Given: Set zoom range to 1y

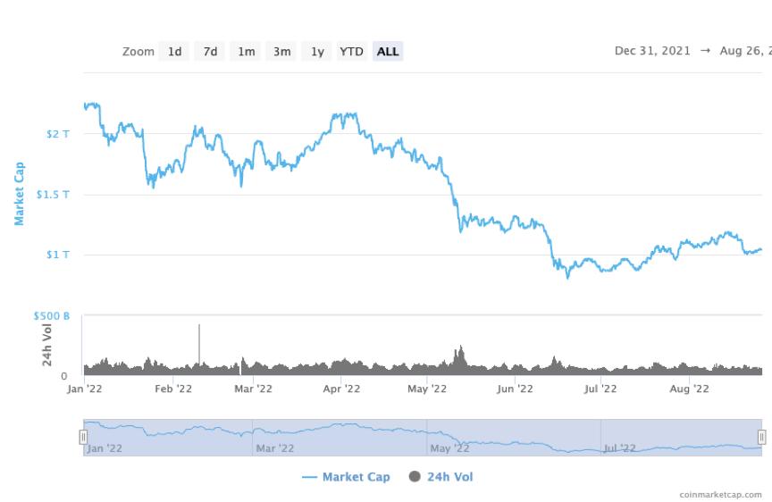Looking at the screenshot, I should point(317,51).
